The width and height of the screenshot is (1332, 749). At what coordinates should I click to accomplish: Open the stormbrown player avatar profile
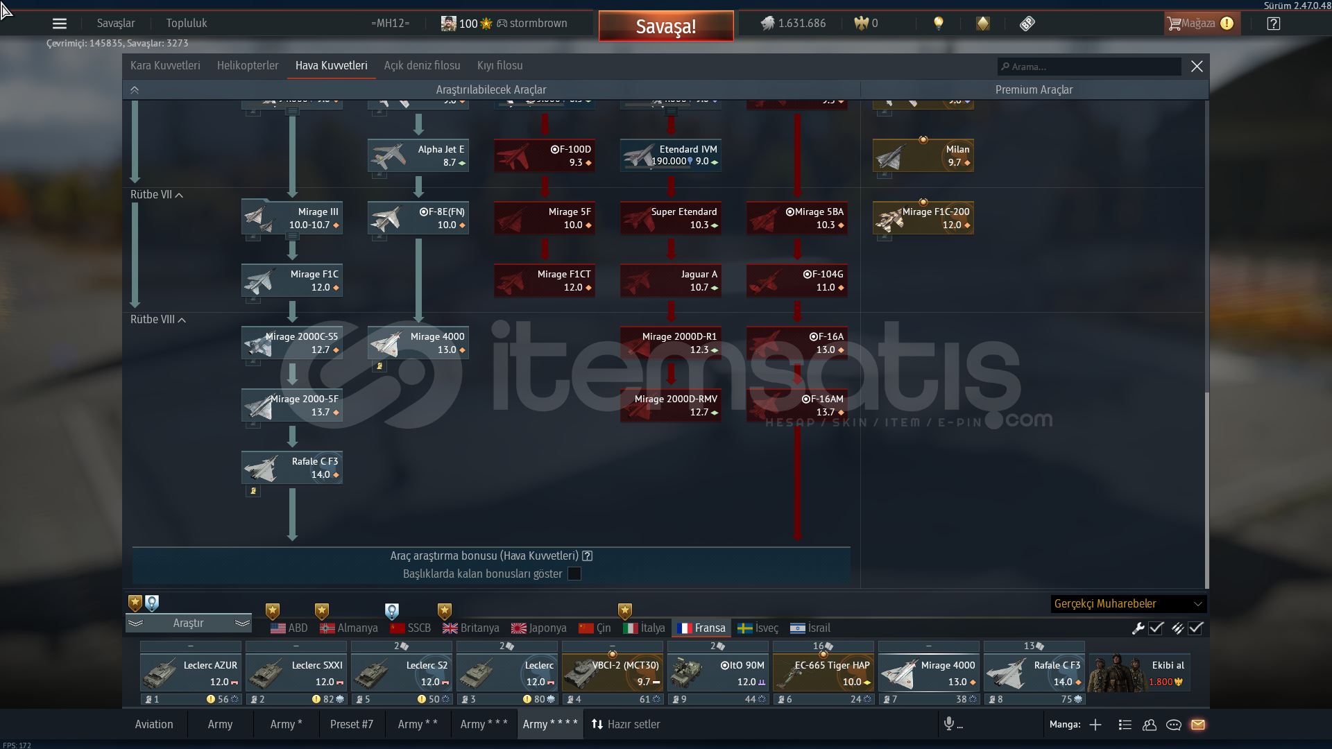coord(449,24)
